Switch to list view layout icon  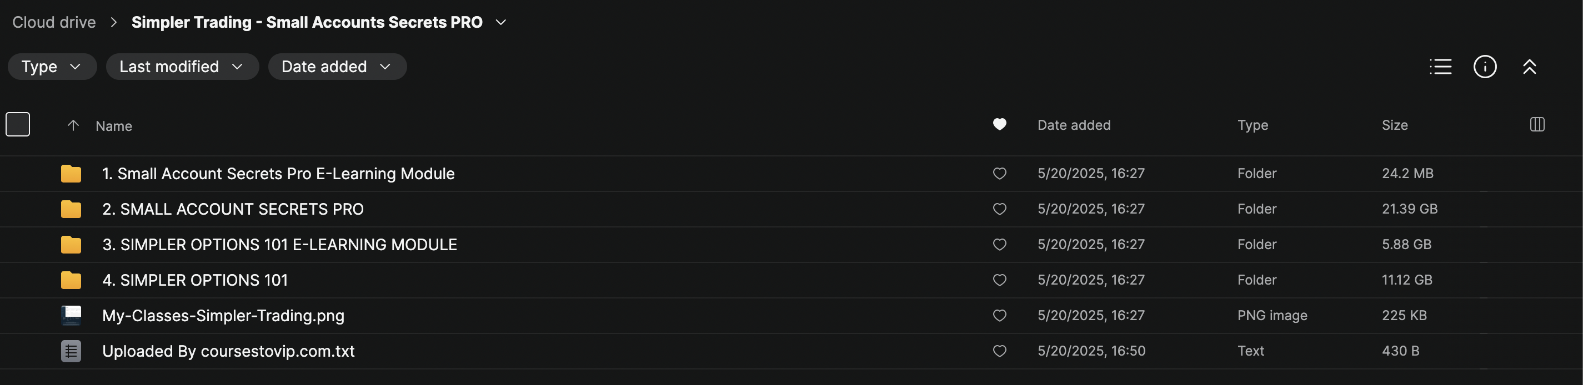(1440, 67)
